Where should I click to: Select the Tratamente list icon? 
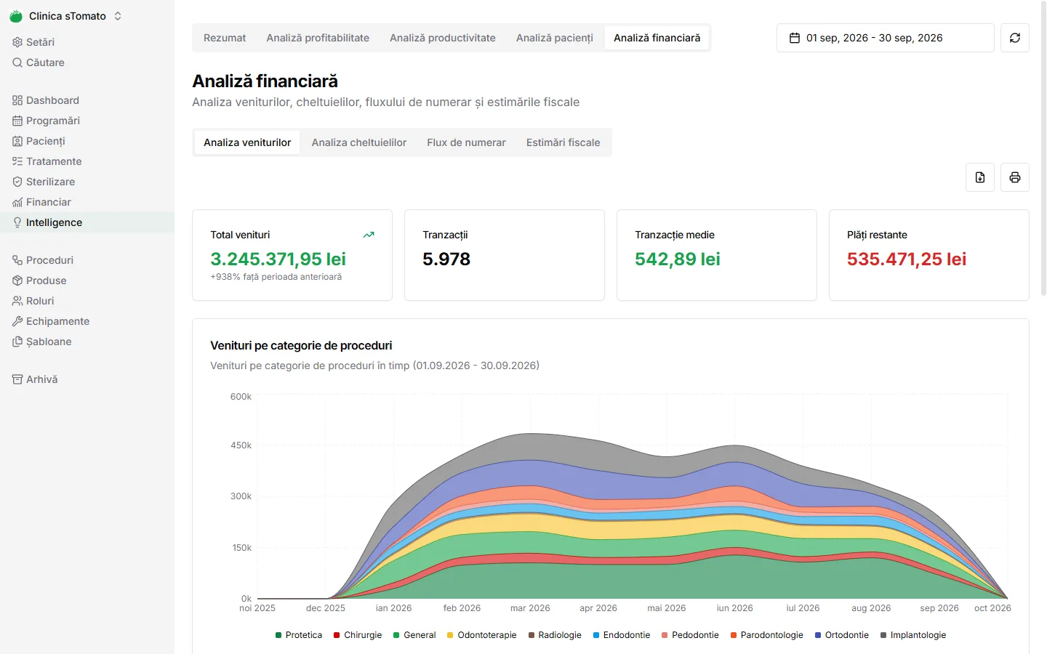click(17, 161)
